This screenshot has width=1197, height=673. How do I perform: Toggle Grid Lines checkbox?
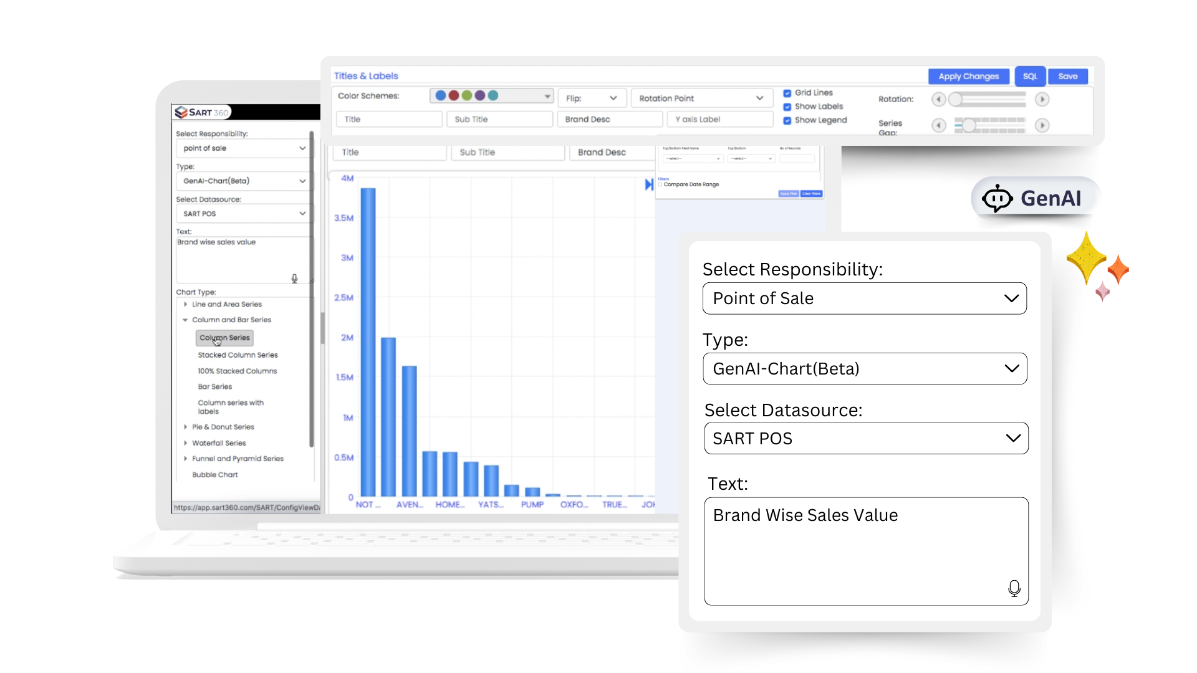(x=787, y=91)
